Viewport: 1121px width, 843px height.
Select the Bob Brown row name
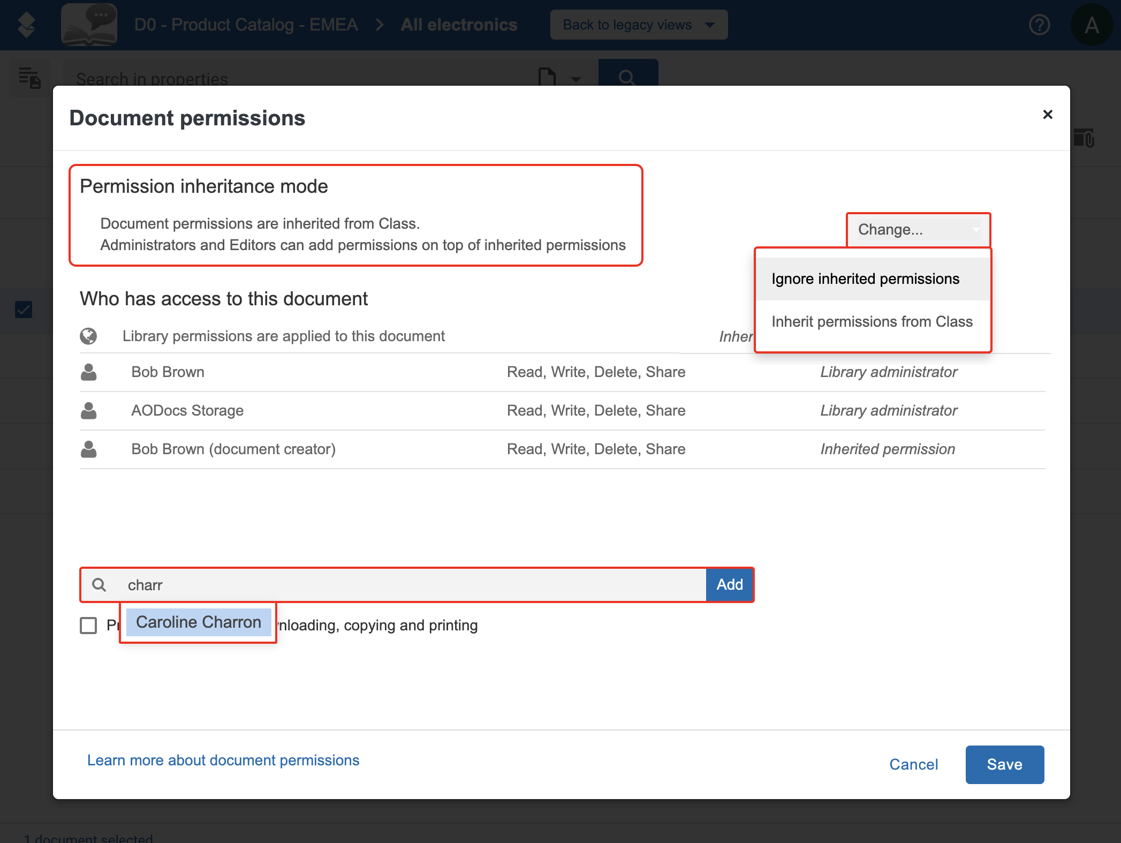168,372
